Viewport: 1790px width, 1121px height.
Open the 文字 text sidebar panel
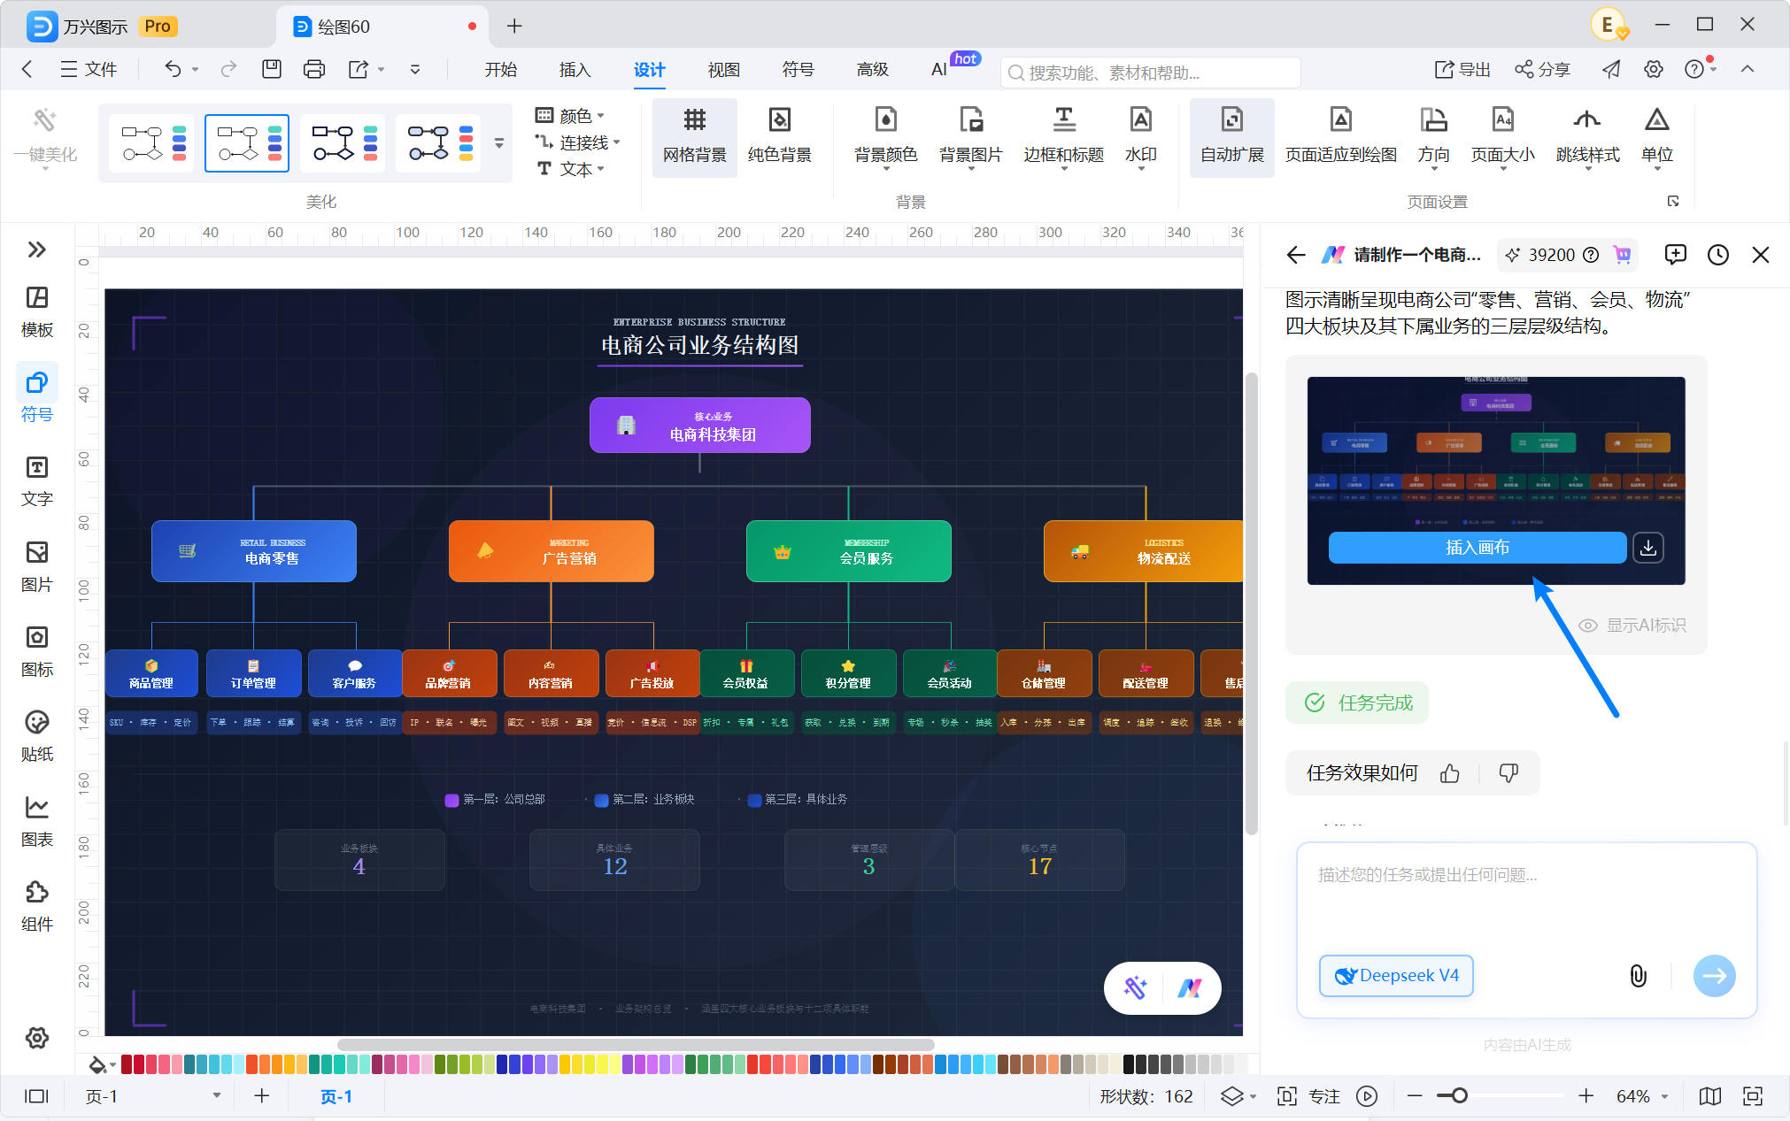36,481
